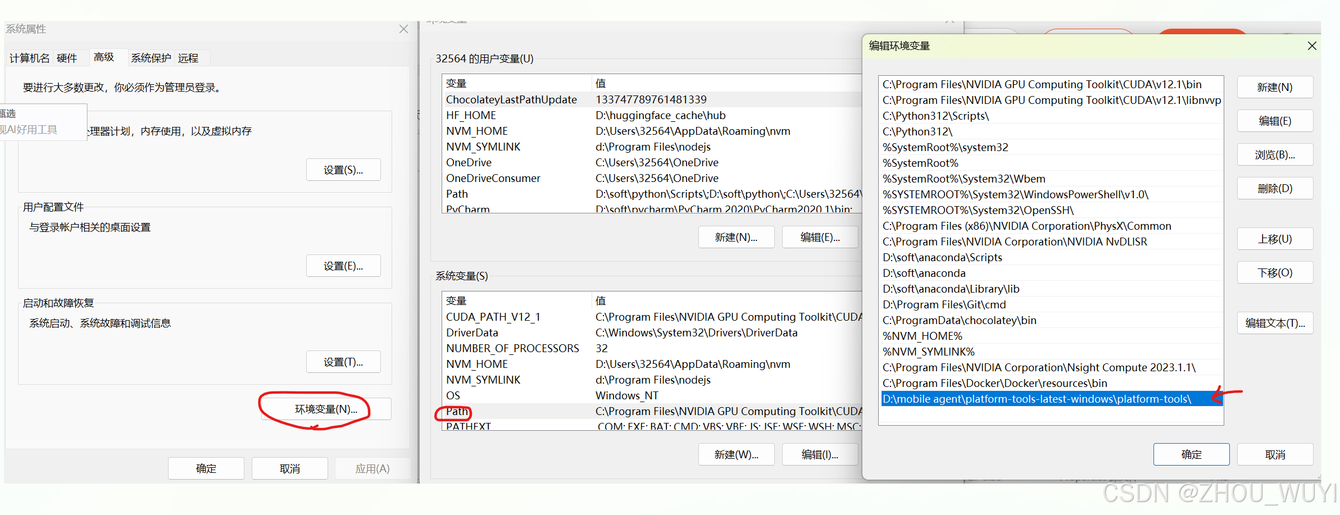Click 新建(W)... under system variables
The width and height of the screenshot is (1340, 515).
pyautogui.click(x=736, y=455)
